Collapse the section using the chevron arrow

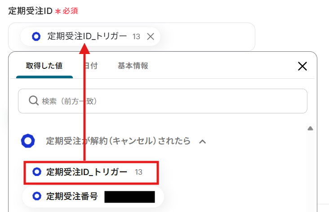coord(202,141)
